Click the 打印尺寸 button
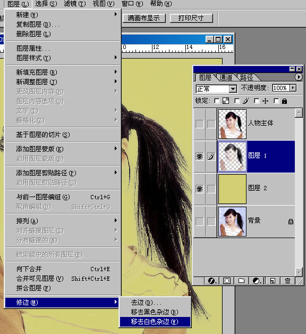Image resolution: width=306 pixels, height=334 pixels. point(191,18)
